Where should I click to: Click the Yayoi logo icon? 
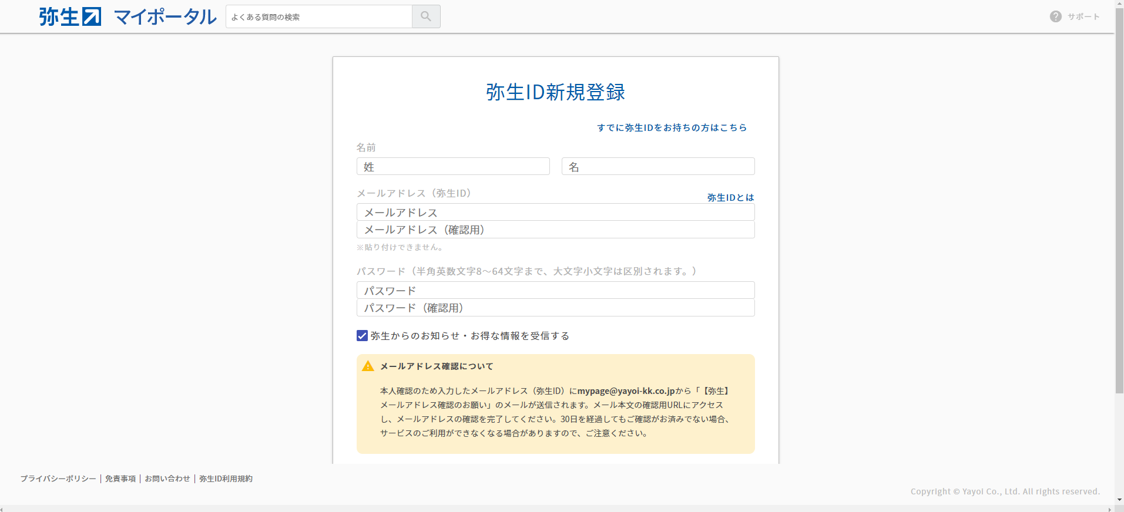(70, 16)
